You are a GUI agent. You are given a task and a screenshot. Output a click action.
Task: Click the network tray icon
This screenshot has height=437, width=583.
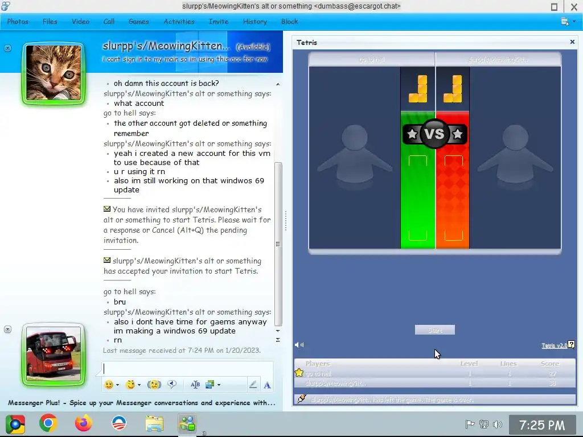[484, 424]
